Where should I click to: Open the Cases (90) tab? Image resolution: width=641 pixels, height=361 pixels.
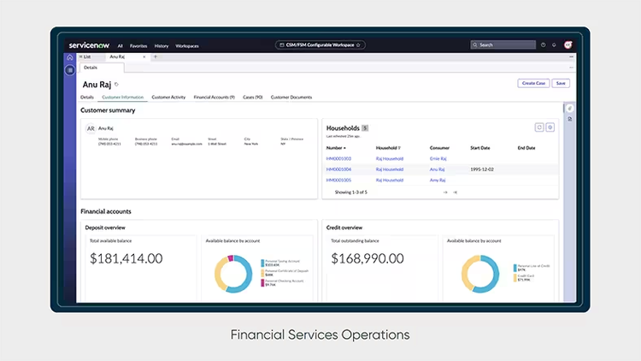point(253,98)
